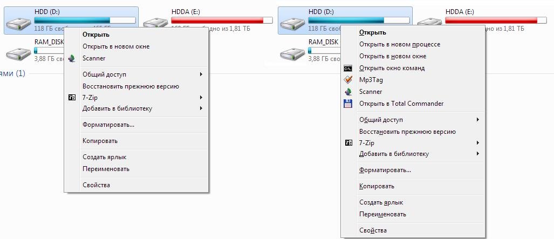Image resolution: width=554 pixels, height=239 pixels.
Task: Expand the "Общий доступ" submenu arrow in the left menu
Action: tap(201, 74)
